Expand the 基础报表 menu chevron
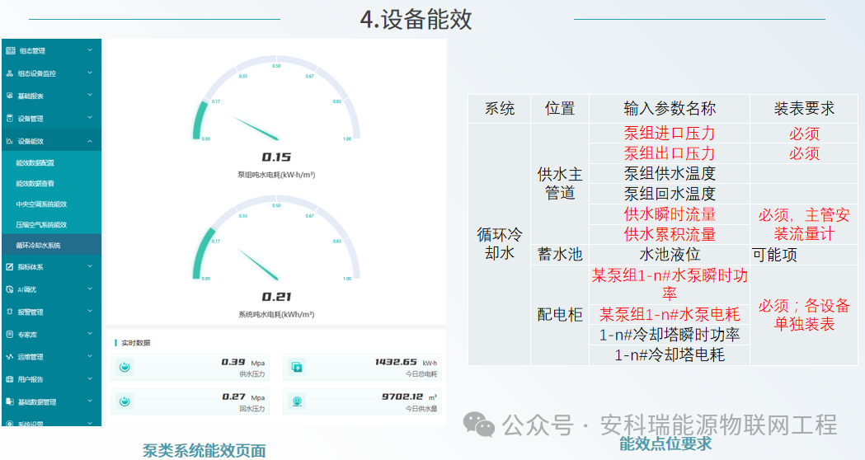 point(90,96)
